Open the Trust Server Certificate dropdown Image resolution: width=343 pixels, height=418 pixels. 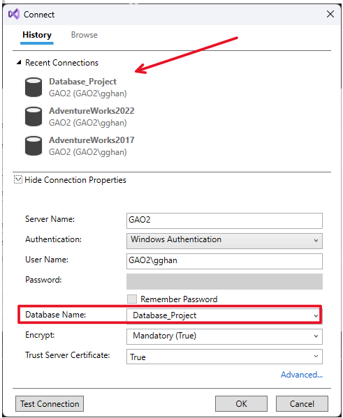click(x=224, y=357)
